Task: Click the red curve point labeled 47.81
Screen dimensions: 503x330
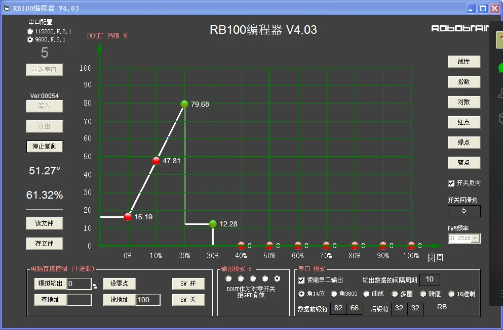Action: (x=156, y=161)
